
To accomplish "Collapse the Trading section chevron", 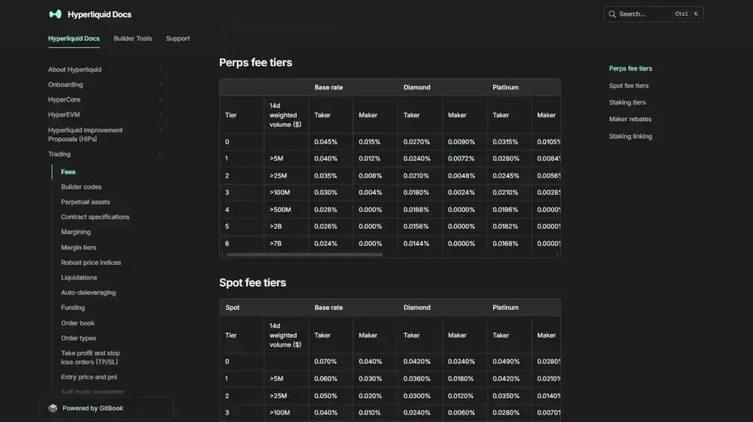I will click(160, 154).
